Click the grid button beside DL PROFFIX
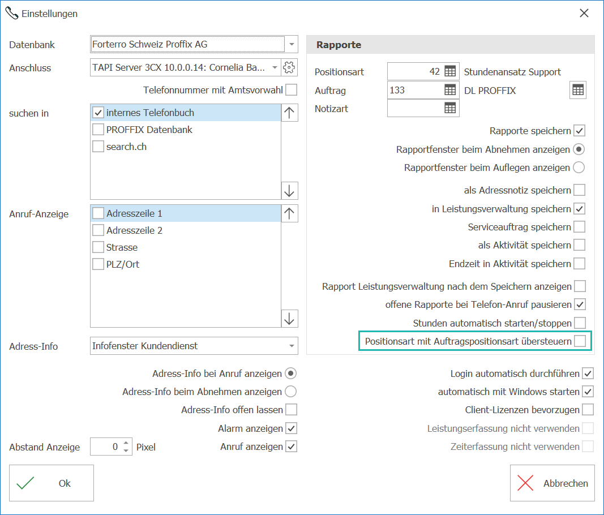Screen dimensions: 604x515 578,90
